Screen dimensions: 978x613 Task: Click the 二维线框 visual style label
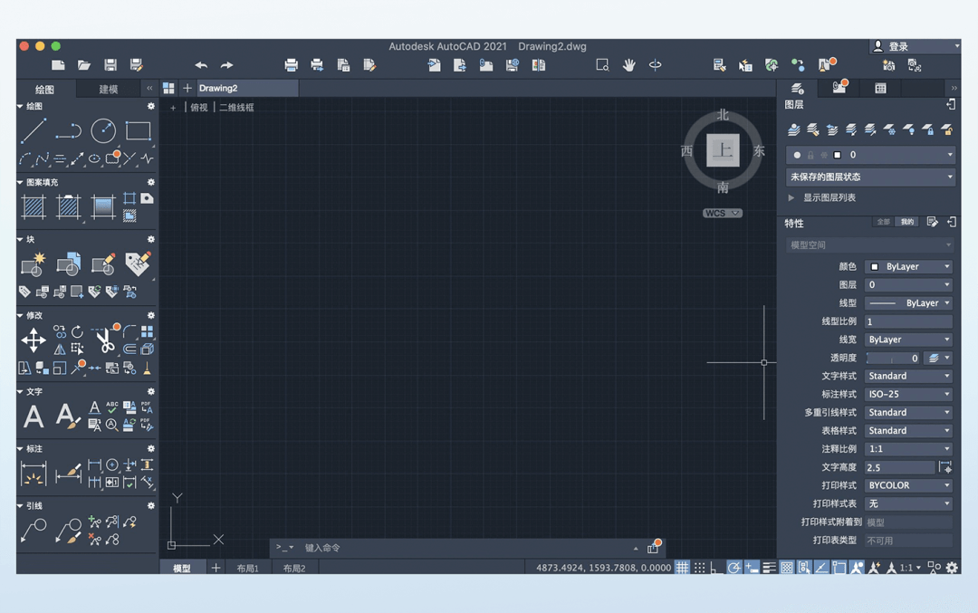236,107
